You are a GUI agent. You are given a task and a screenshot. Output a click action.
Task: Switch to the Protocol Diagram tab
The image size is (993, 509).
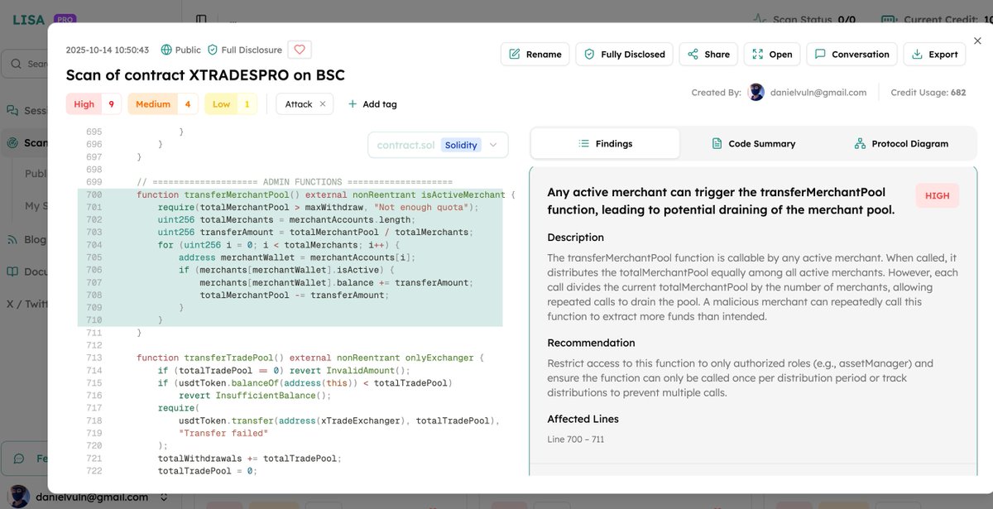coord(901,143)
